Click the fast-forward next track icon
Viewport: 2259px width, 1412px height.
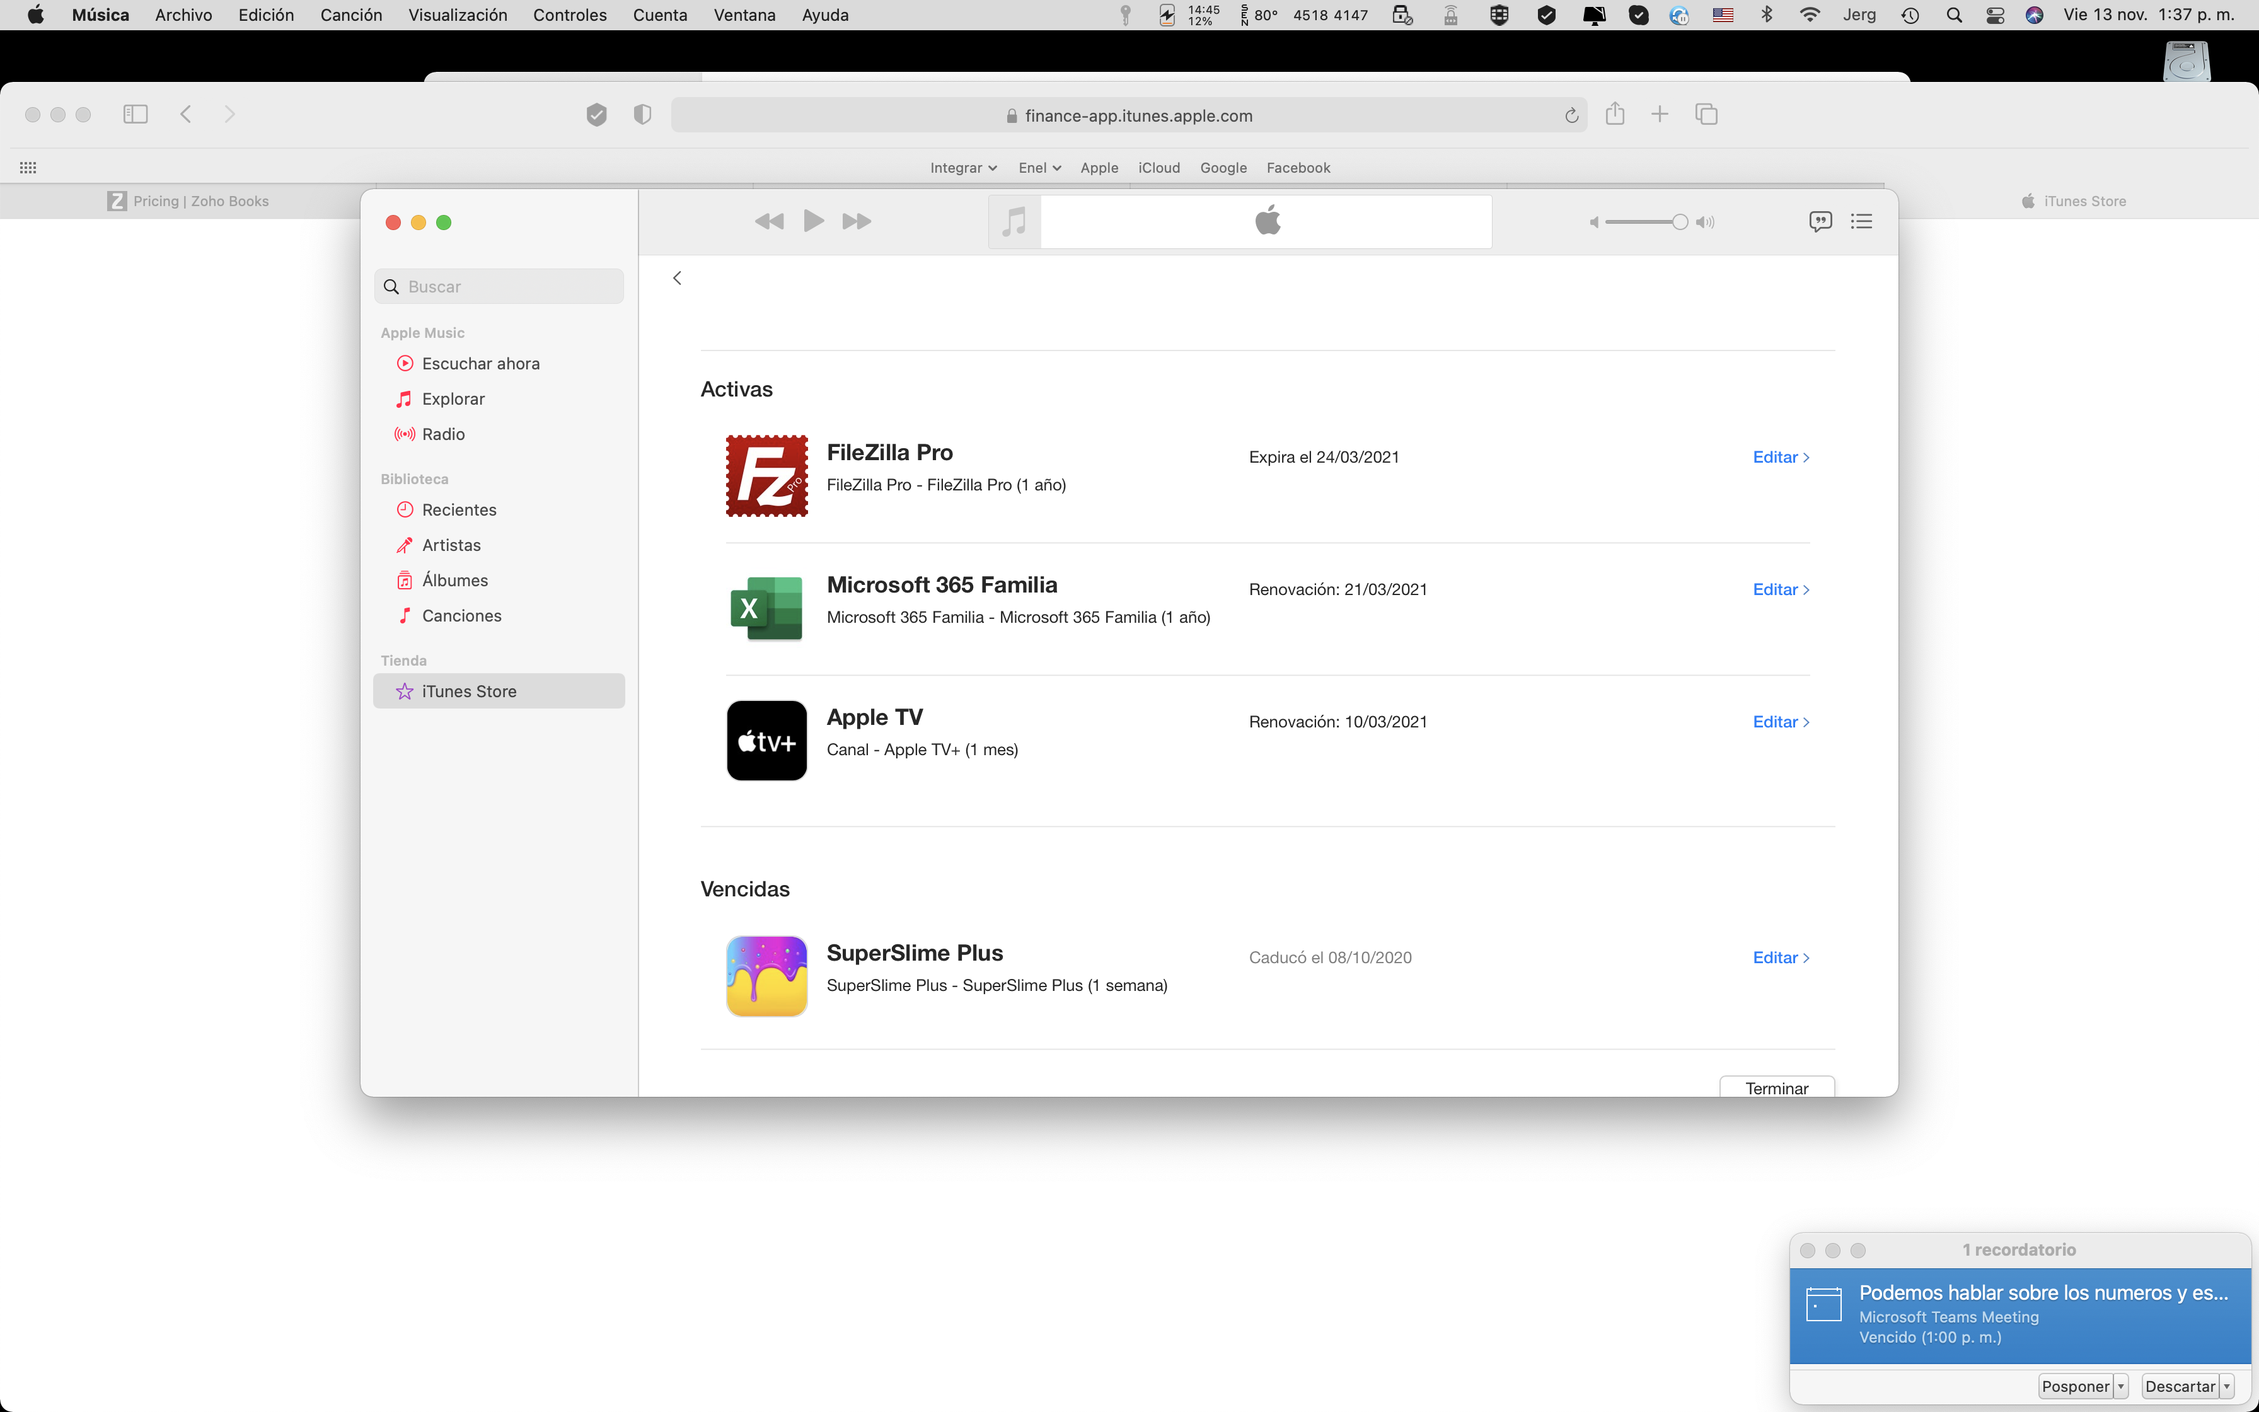click(x=856, y=221)
